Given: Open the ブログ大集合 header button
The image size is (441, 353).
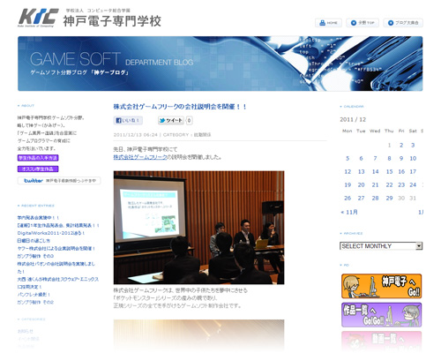Looking at the screenshot, I should pos(403,23).
